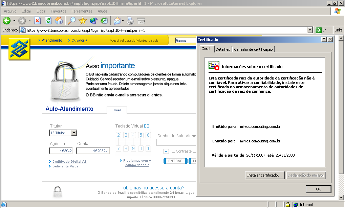Click the Agência input field
The image size is (345, 208).
coord(61,151)
